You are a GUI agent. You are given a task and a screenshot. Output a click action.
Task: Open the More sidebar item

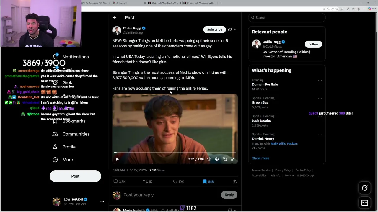(63, 160)
